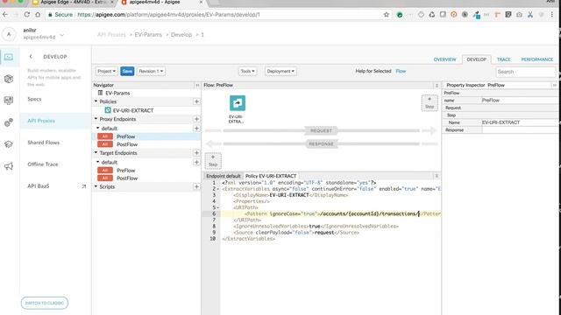Open Shared Flows in sidebar
Image resolution: width=561 pixels, height=315 pixels.
pos(43,143)
